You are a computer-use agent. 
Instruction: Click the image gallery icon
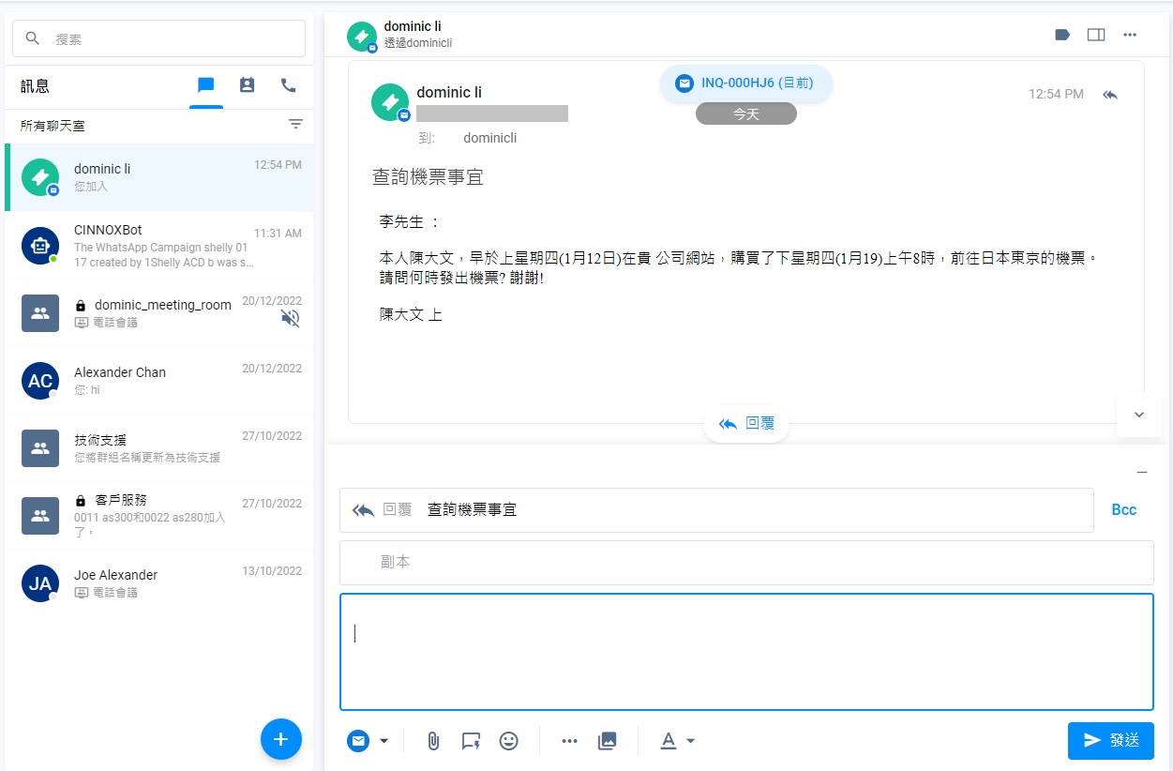click(608, 741)
